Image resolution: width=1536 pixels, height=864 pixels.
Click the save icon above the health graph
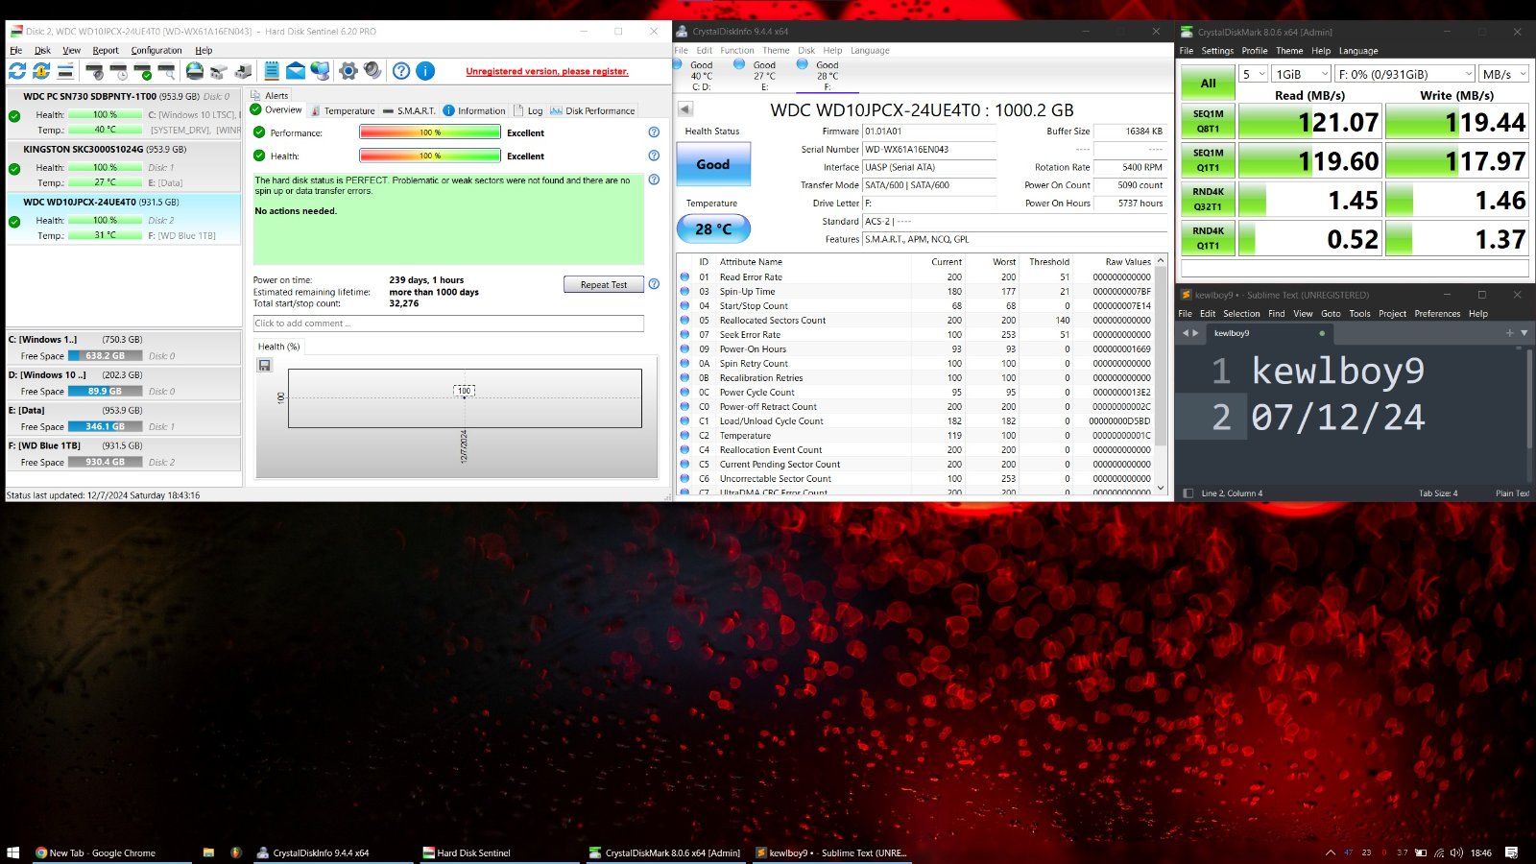pos(265,365)
